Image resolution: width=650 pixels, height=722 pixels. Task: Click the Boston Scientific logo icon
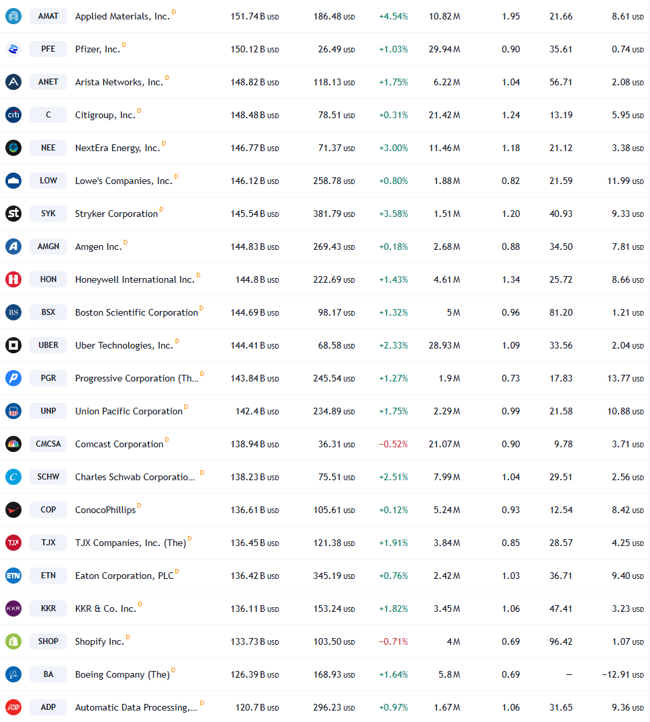tap(13, 312)
